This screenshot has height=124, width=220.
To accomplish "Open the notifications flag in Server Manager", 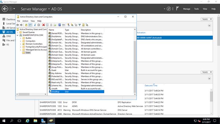I will 177,9.
